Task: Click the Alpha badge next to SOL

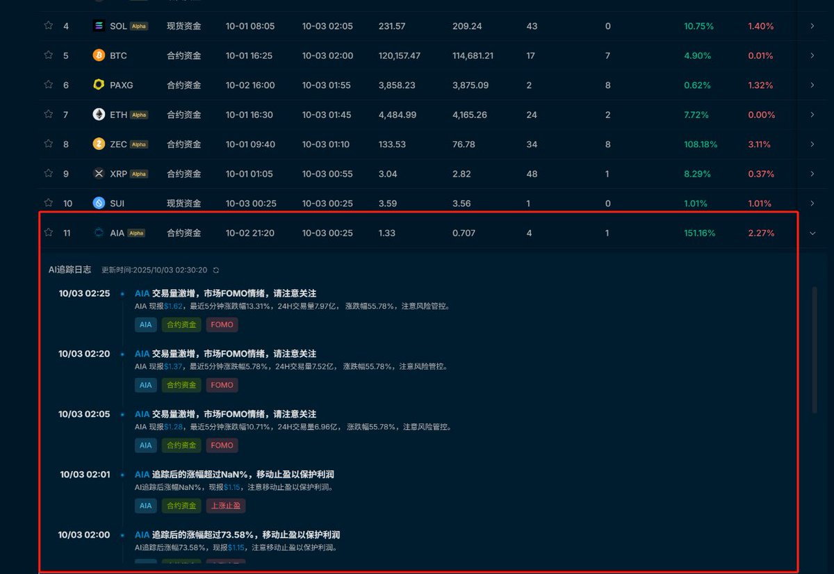Action: tap(140, 26)
